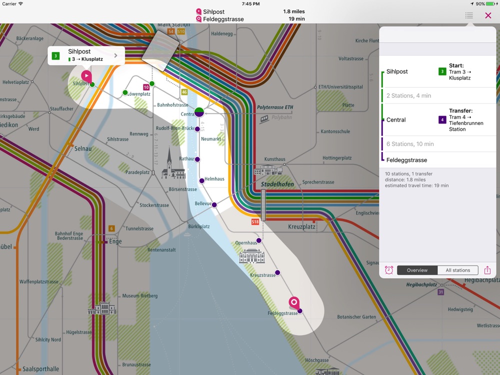Tap the Enge station label

point(115,241)
